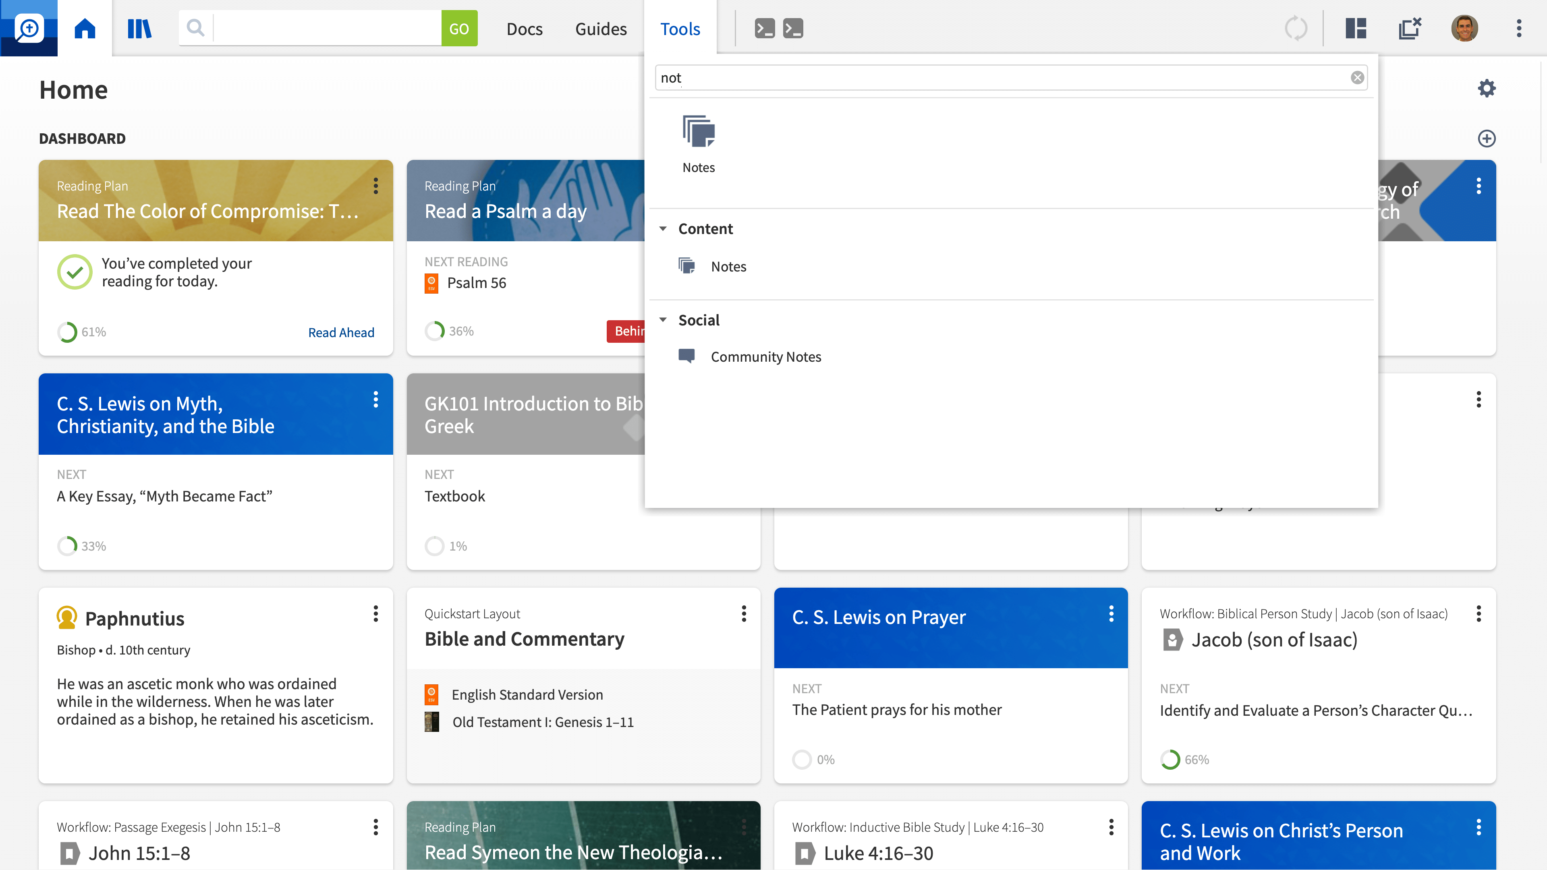Open Old Testament I: Genesis 1–11 resource
This screenshot has height=870, width=1547.
tap(543, 722)
